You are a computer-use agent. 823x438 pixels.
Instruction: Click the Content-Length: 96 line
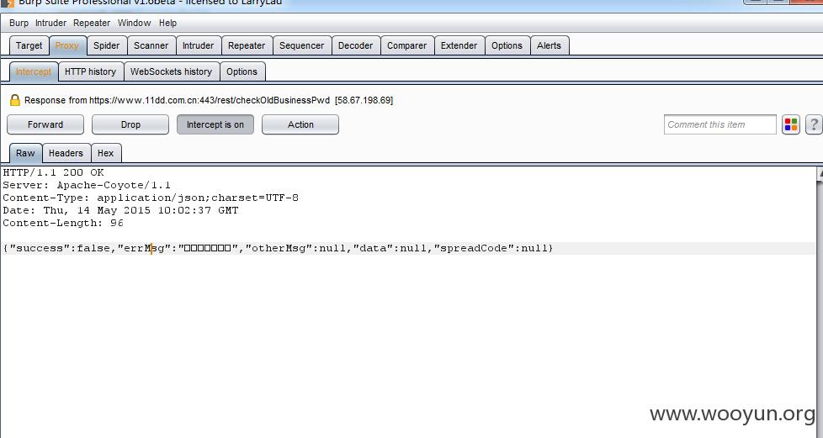tap(63, 223)
